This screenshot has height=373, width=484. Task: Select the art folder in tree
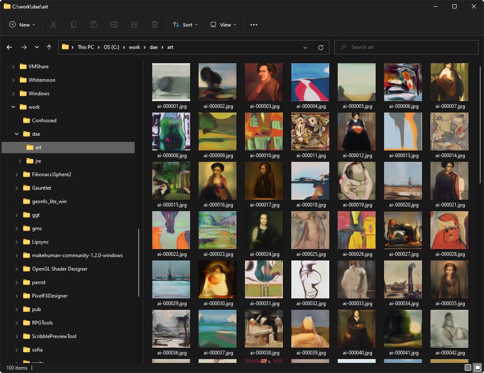click(68, 148)
